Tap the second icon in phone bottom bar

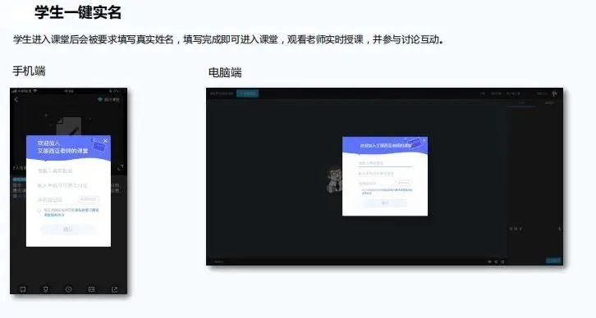coord(46,289)
